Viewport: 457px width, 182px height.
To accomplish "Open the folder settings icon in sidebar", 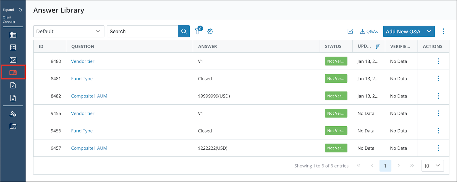I will tap(13, 127).
